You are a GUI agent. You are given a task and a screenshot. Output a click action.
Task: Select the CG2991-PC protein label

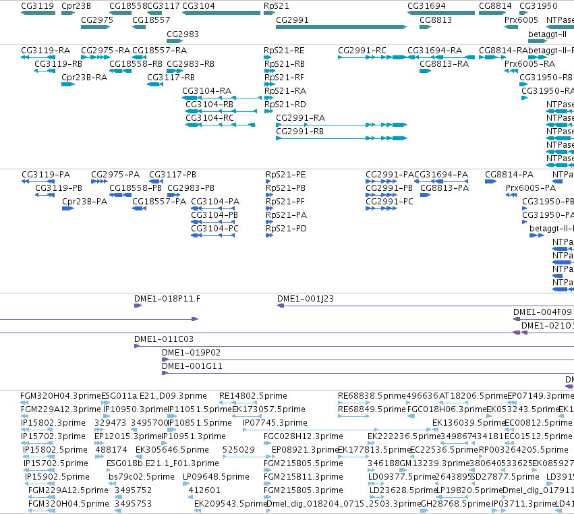389,202
